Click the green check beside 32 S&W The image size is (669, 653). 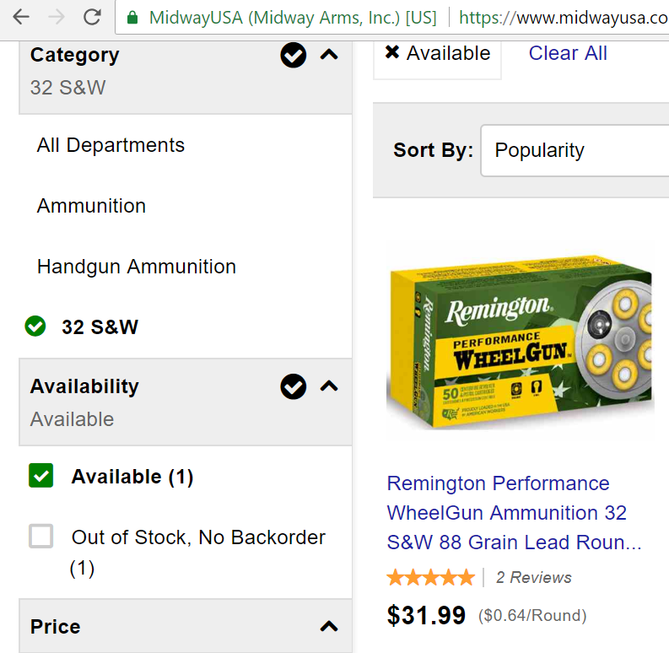[x=35, y=326]
